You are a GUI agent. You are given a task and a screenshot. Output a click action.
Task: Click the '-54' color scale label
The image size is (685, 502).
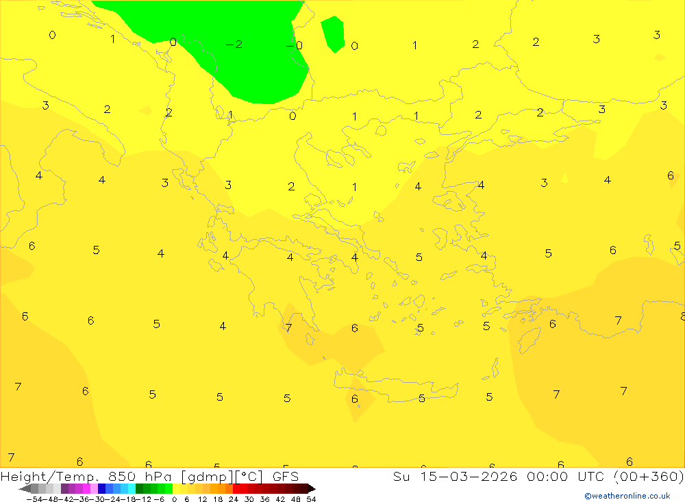34,499
